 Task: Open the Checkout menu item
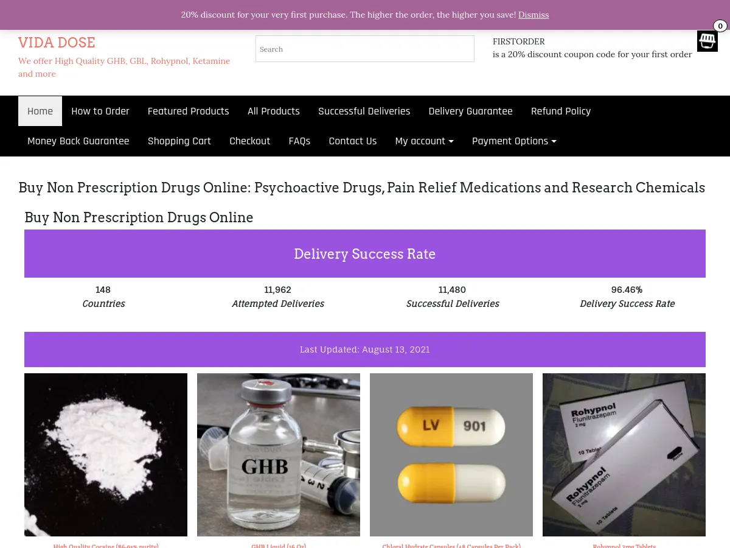click(x=250, y=141)
